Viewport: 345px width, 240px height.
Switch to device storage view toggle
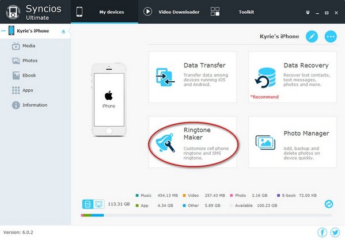(88, 204)
